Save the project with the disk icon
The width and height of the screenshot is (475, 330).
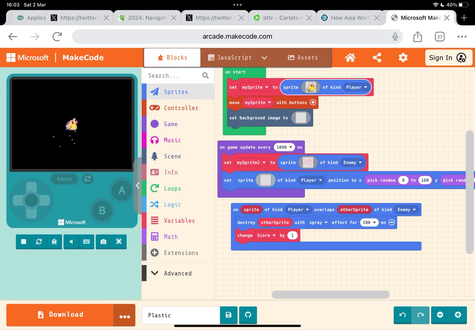point(228,315)
